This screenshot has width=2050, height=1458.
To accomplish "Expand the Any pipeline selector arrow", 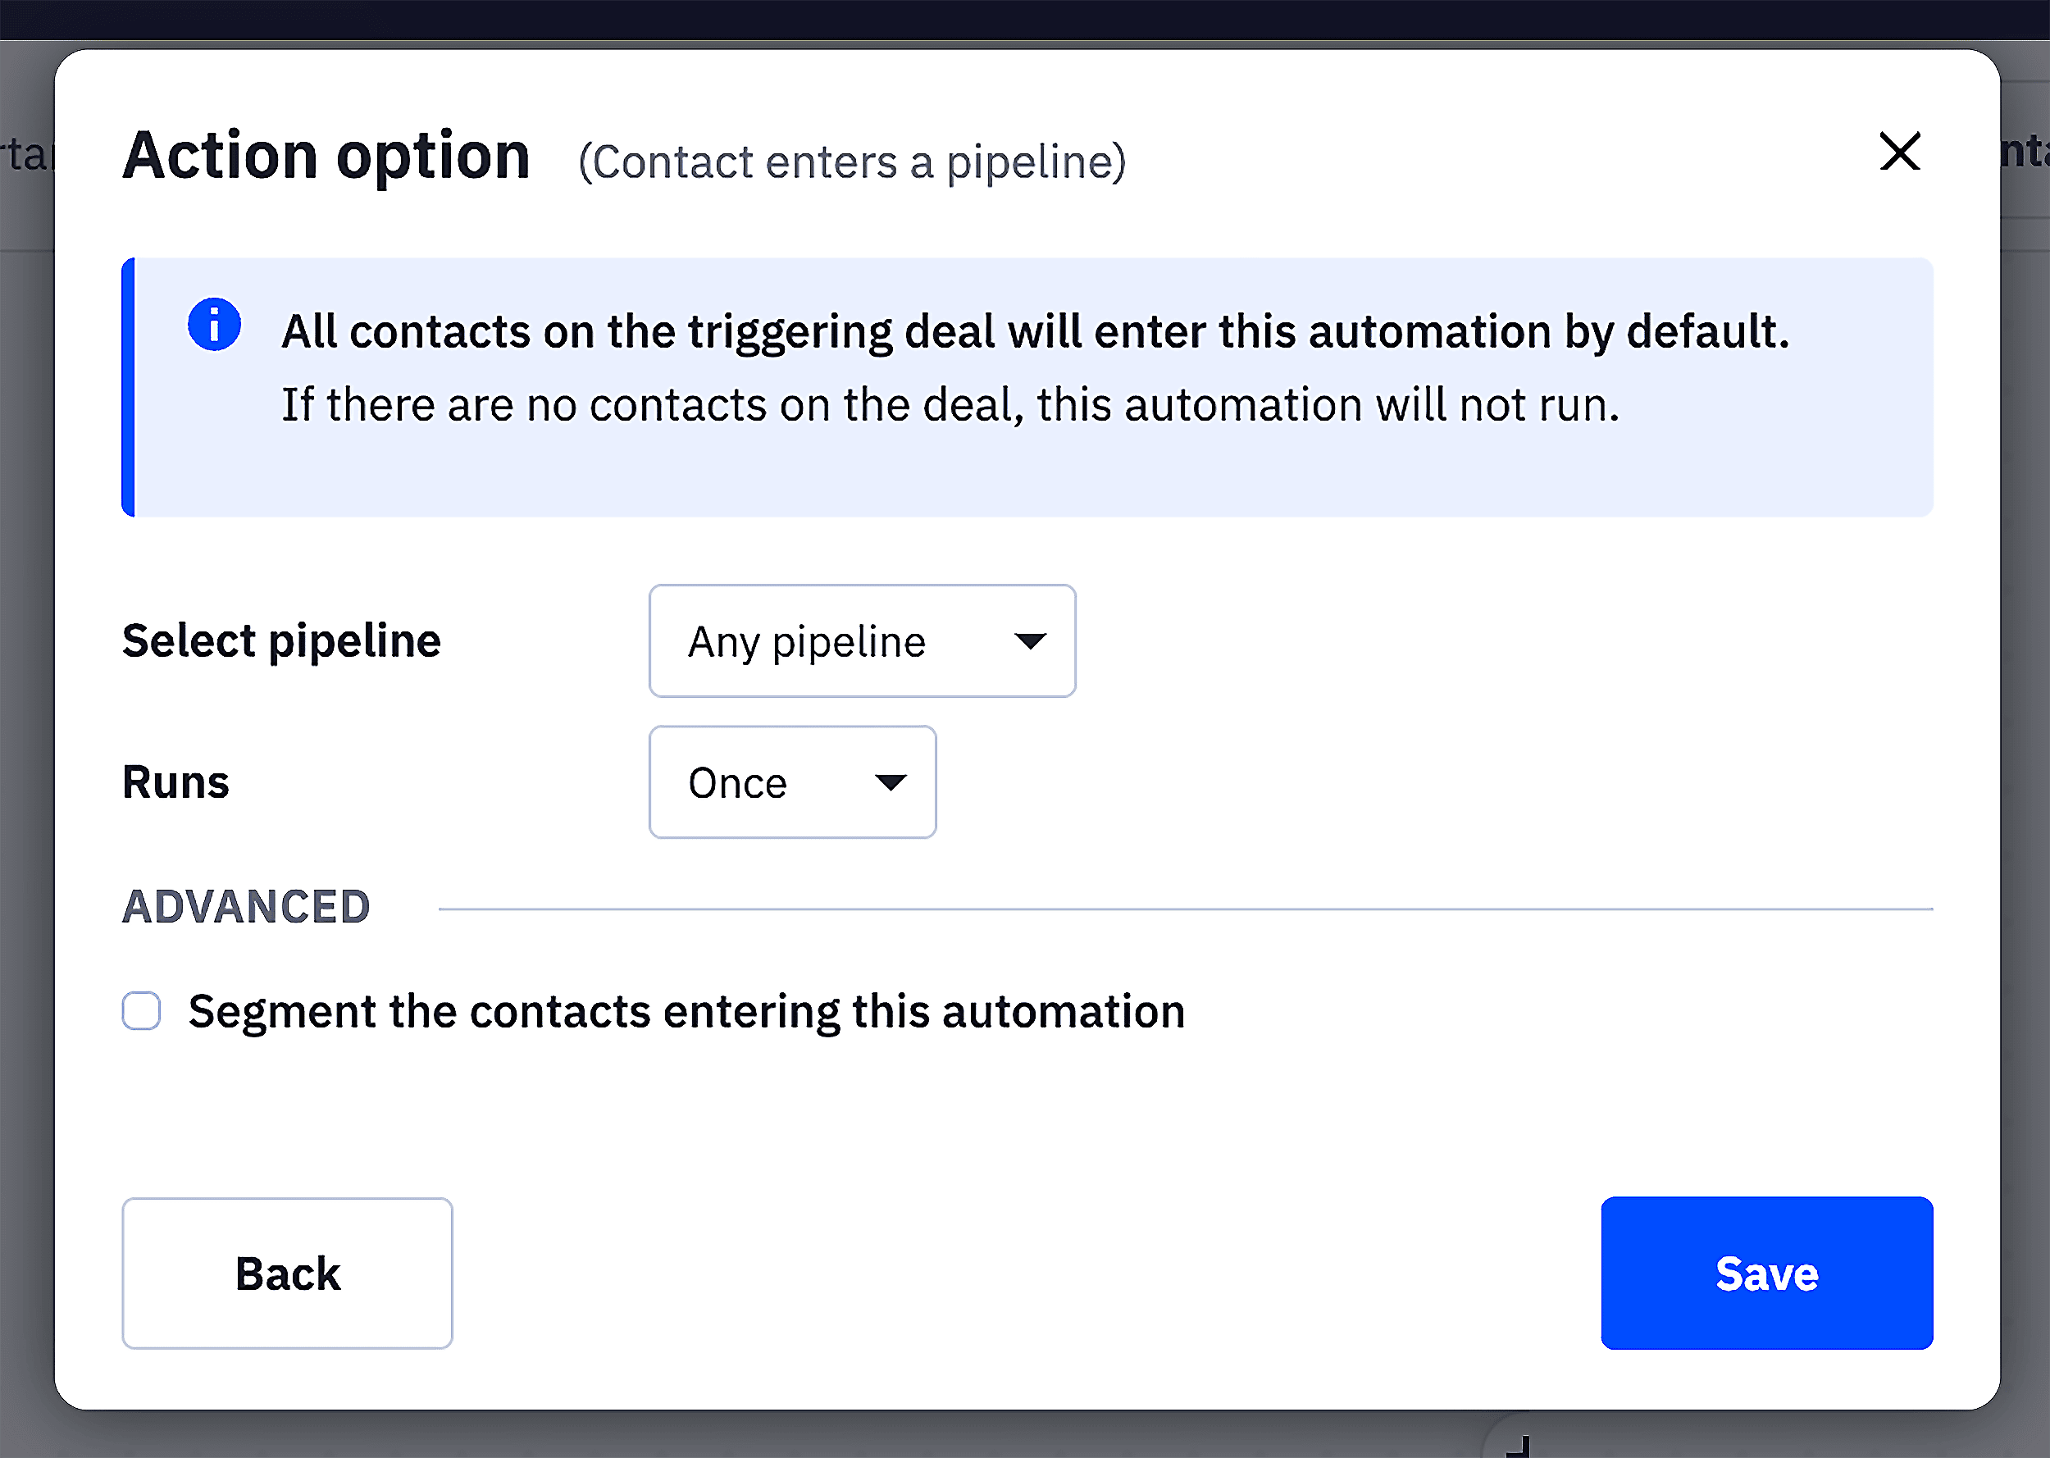I will coord(1031,640).
